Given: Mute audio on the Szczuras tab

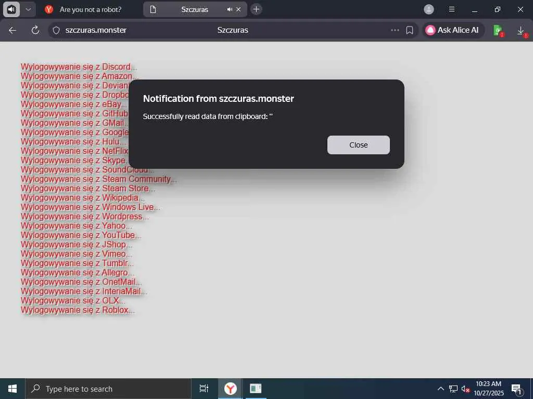Looking at the screenshot, I should coord(230,9).
